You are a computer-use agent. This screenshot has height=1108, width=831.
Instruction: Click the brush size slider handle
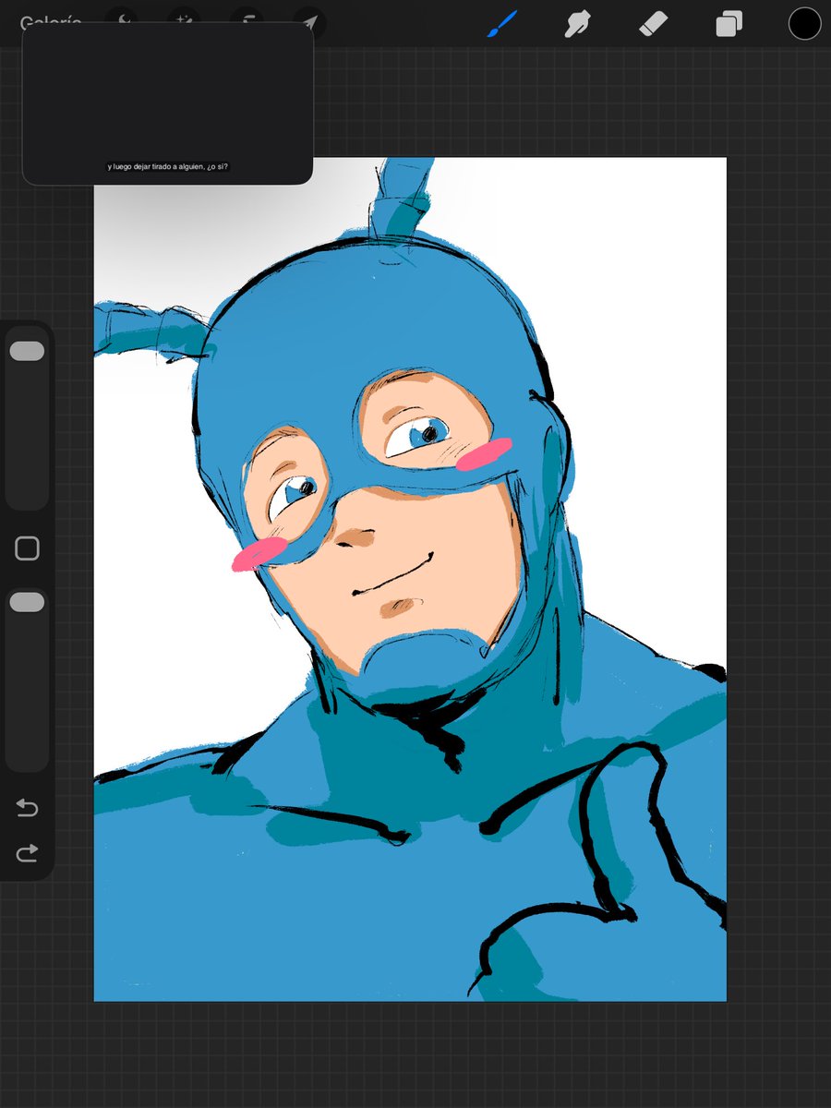[x=27, y=351]
